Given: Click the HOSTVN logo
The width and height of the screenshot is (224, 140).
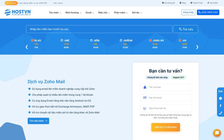Looking at the screenshot, I should [17, 12].
